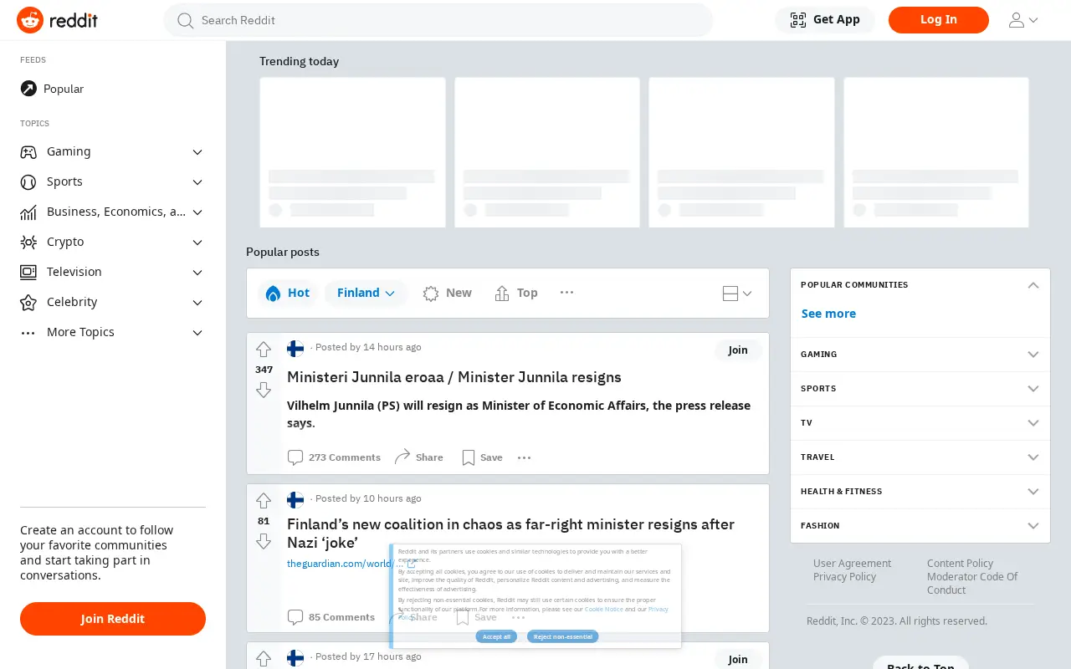The image size is (1071, 669).
Task: Select the Gaming controller icon
Action: 28,152
